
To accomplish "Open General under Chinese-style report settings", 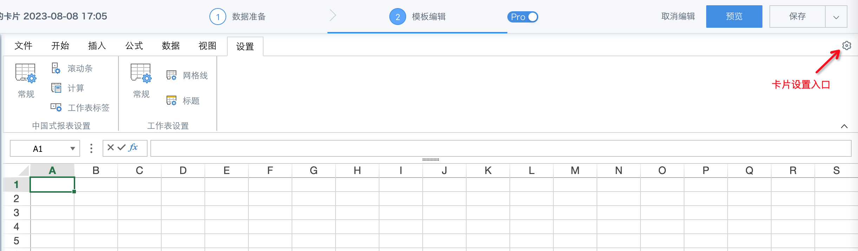I will (x=26, y=80).
